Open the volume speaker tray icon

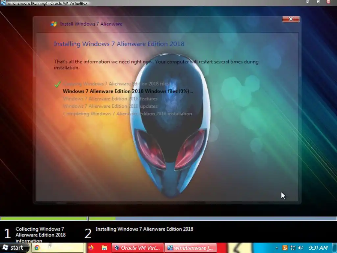301,248
